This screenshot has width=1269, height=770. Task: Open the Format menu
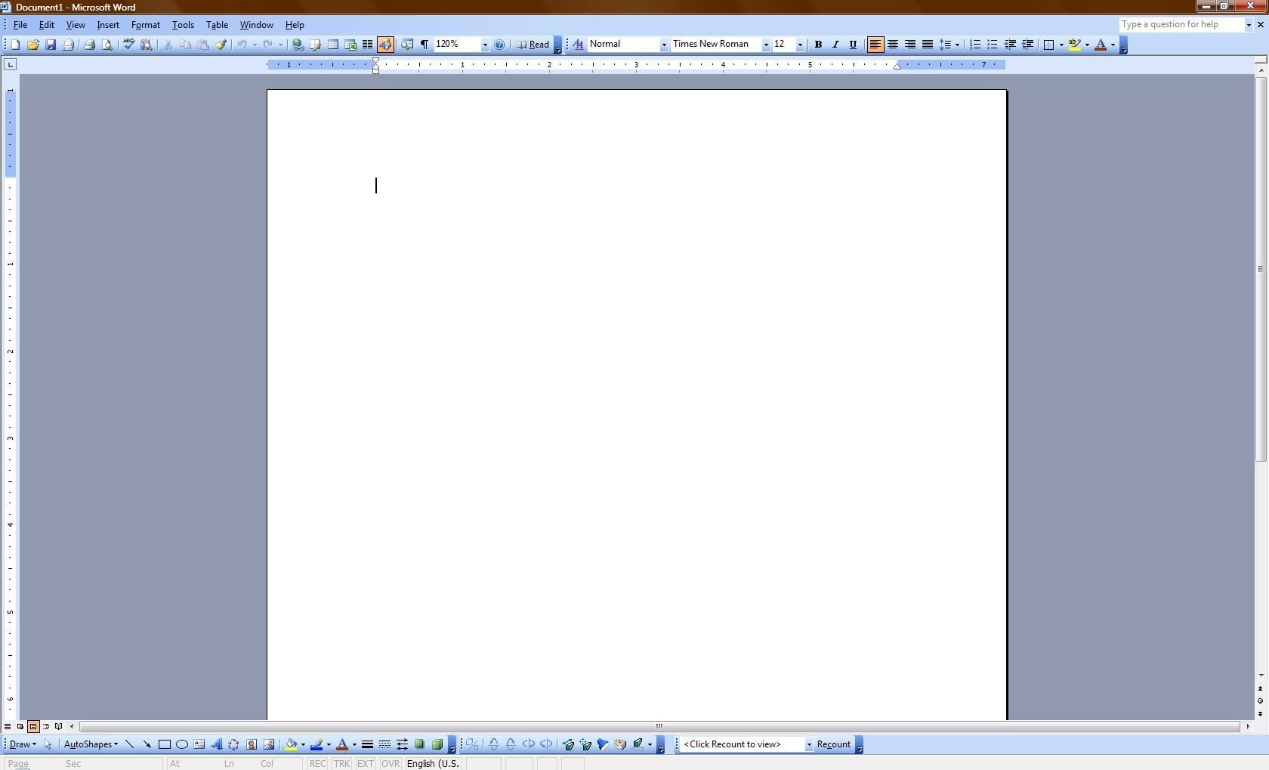point(145,24)
